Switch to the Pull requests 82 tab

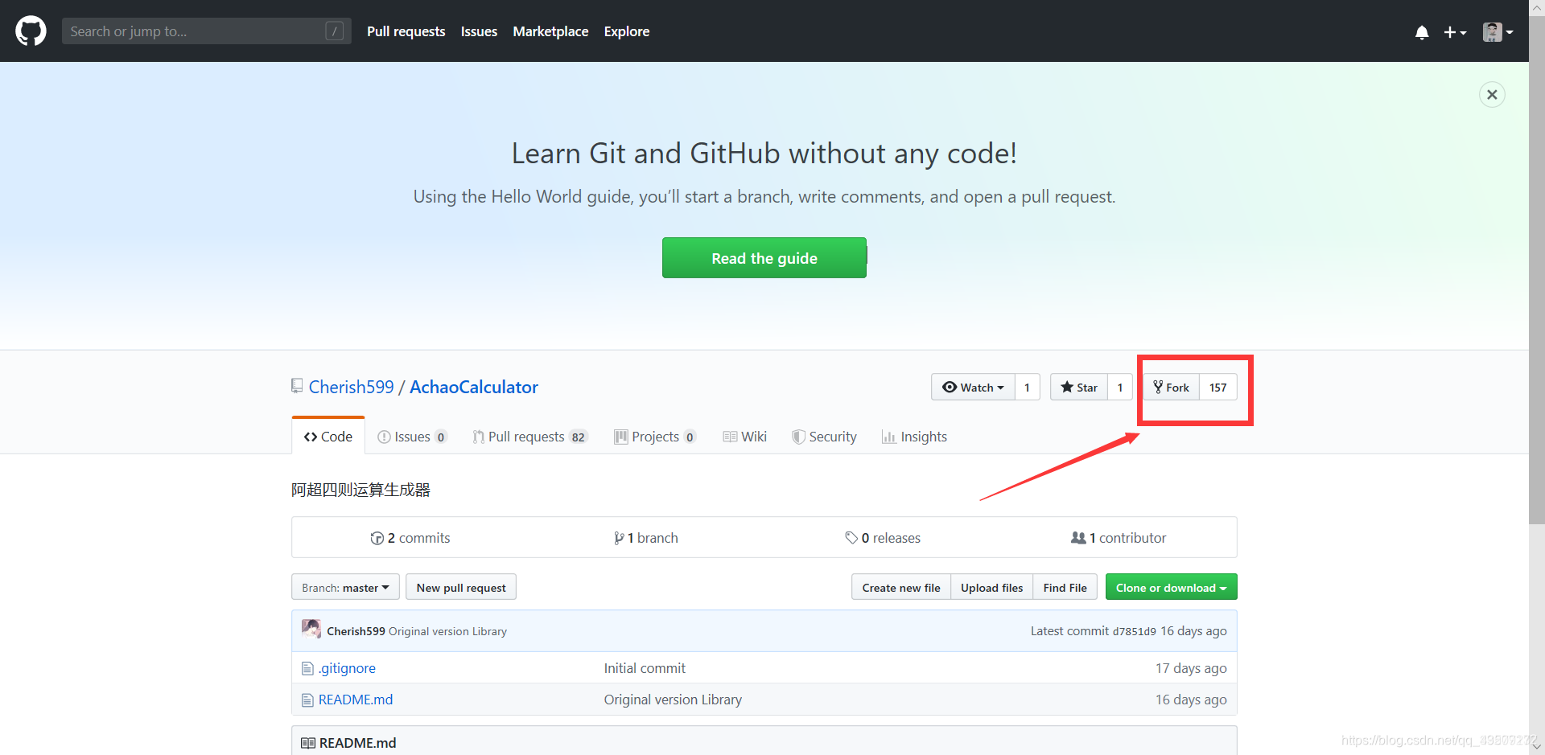pyautogui.click(x=530, y=436)
